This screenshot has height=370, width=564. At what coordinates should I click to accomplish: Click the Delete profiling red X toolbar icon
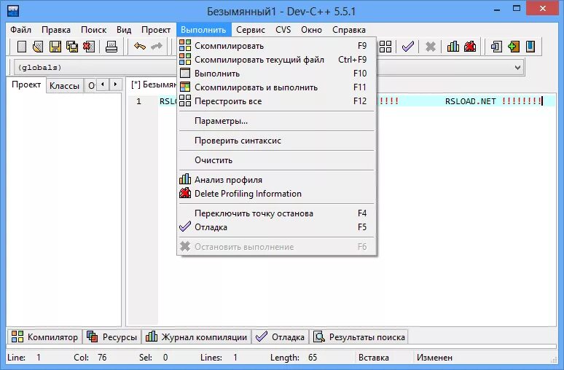470,47
